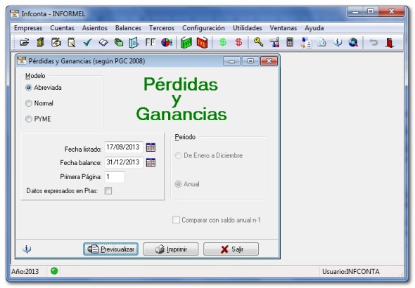The width and height of the screenshot is (415, 288).
Task: Click the pie chart toolbar icon
Action: [167, 42]
